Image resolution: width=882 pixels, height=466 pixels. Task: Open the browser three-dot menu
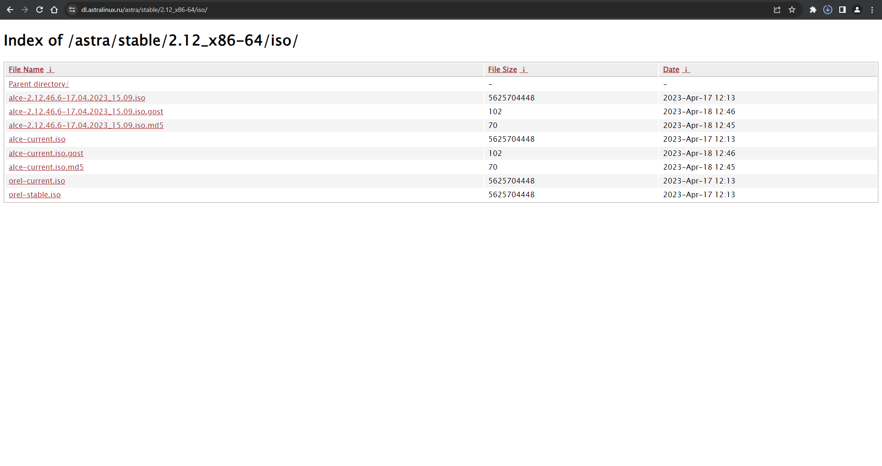tap(872, 10)
